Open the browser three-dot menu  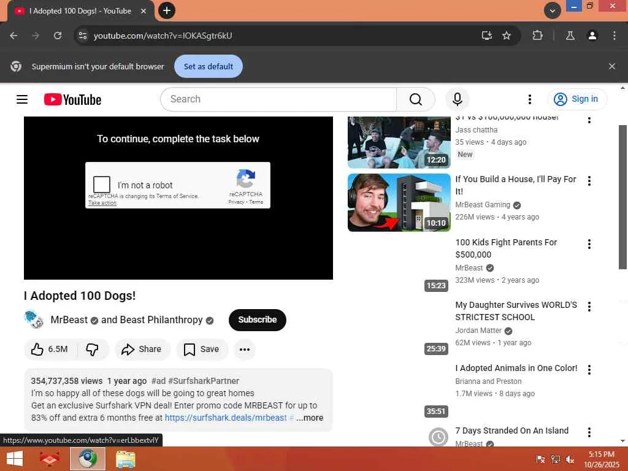[x=615, y=36]
